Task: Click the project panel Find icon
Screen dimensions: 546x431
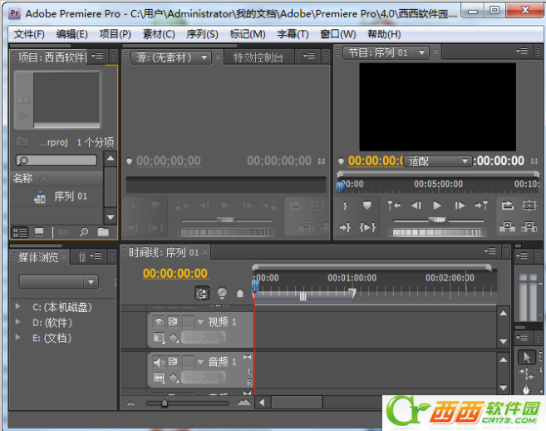Action: [84, 232]
